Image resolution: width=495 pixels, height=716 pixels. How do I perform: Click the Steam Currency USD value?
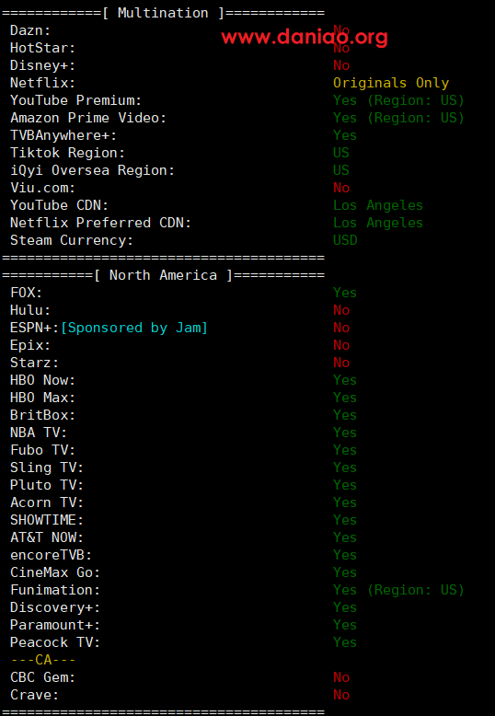click(x=345, y=240)
